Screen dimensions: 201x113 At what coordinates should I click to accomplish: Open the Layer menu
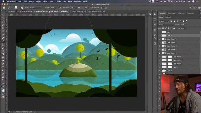(38, 1)
